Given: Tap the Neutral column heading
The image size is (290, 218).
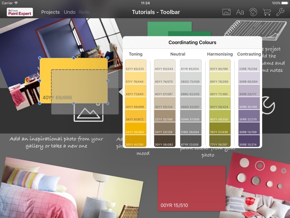Looking at the screenshot, I should click(178, 54).
